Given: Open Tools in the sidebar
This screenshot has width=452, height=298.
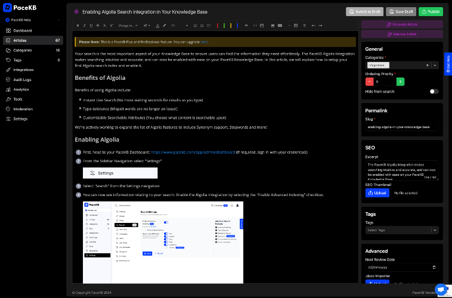Looking at the screenshot, I should [33, 99].
